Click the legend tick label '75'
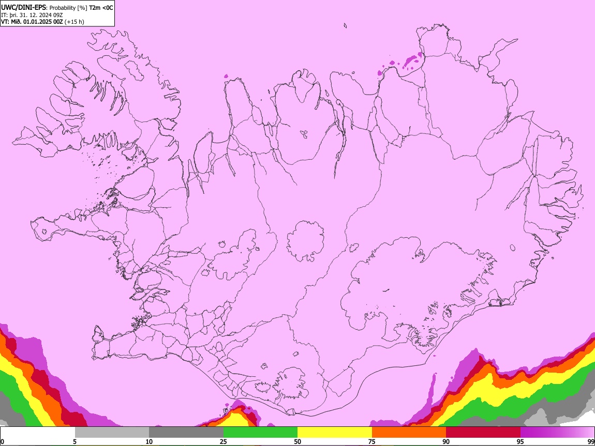595x446 pixels. pos(372,441)
